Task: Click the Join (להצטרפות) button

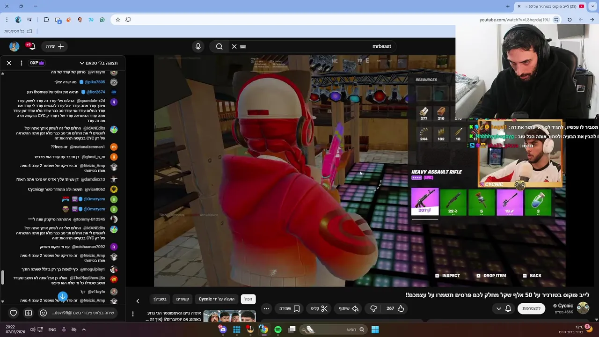Action: tap(531, 308)
